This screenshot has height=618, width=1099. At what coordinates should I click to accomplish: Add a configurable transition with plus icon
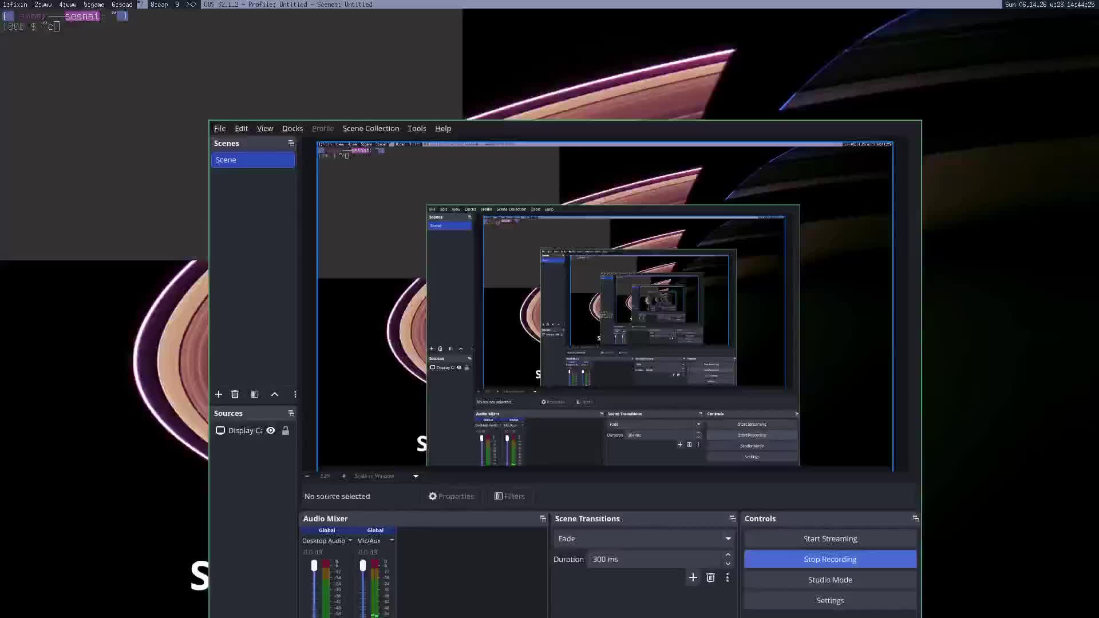[693, 577]
